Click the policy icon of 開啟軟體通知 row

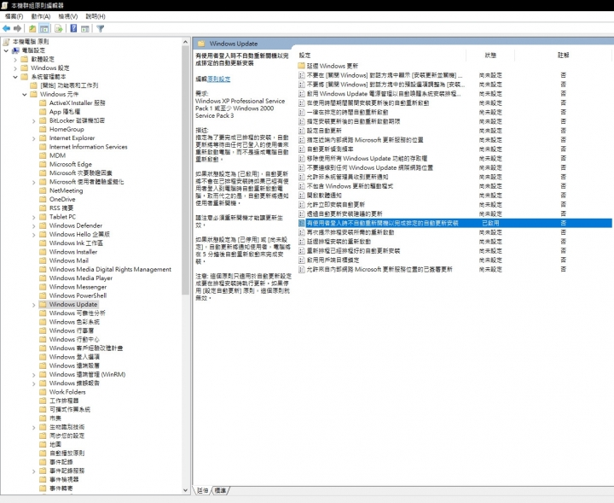302,196
